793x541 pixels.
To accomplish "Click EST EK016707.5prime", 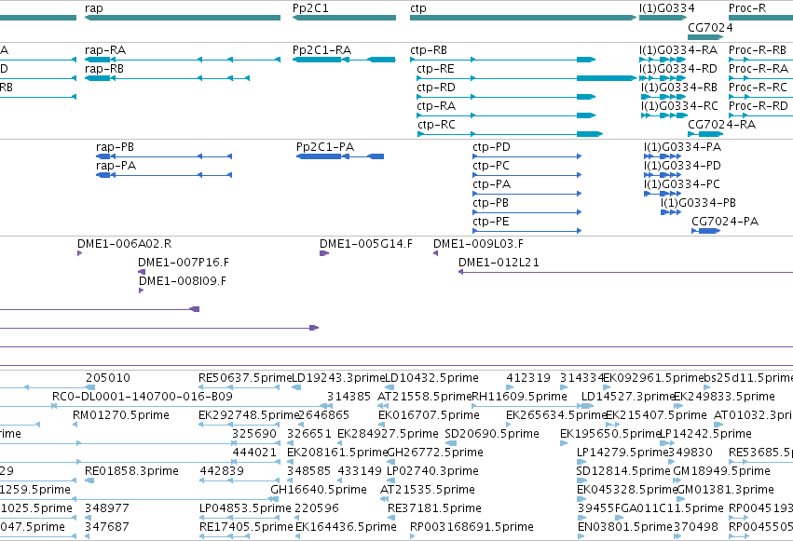I will 429,415.
